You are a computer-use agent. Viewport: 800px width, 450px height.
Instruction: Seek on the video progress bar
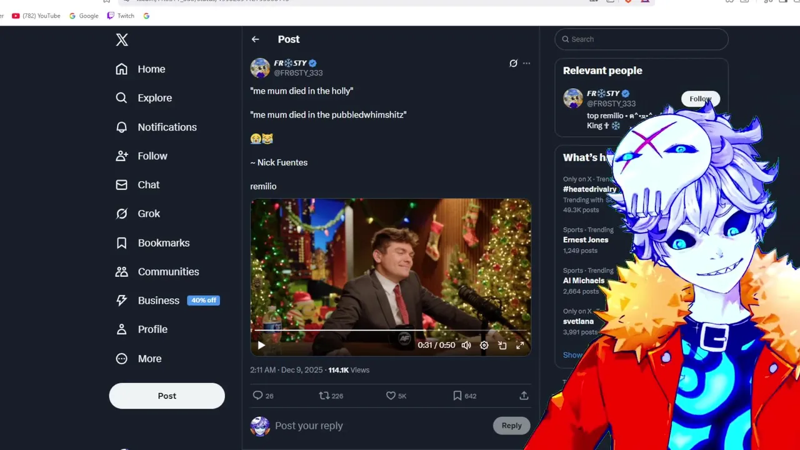point(391,330)
